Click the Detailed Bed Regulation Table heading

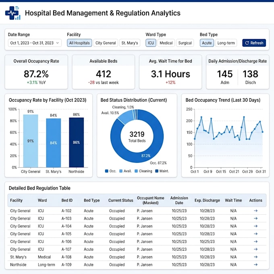(39, 188)
